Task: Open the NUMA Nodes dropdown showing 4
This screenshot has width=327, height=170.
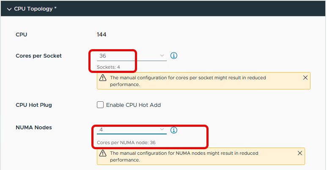Action: [127, 129]
